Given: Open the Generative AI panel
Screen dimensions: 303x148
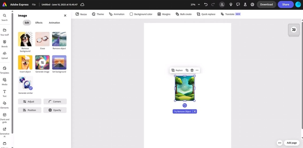Looking at the screenshot, I should click(5, 132).
